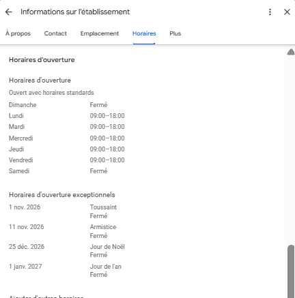This screenshot has width=295, height=298.
Task: Select the Vendredi row label
Action: coord(21,160)
